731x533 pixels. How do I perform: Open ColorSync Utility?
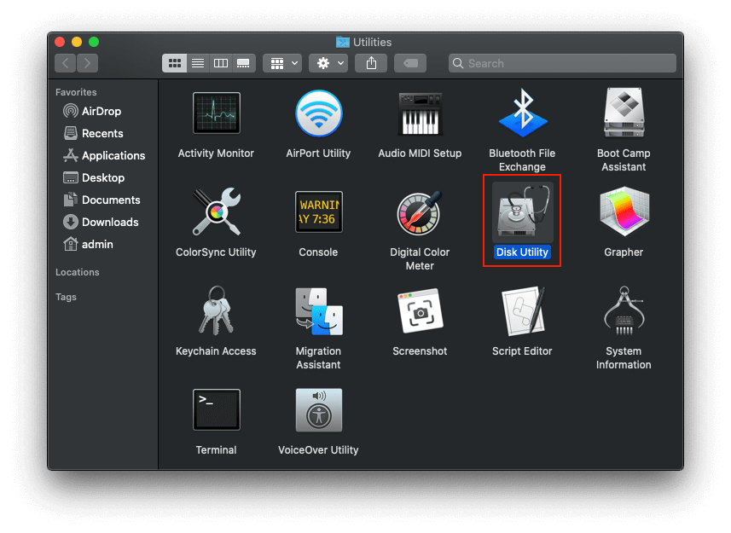tap(216, 211)
